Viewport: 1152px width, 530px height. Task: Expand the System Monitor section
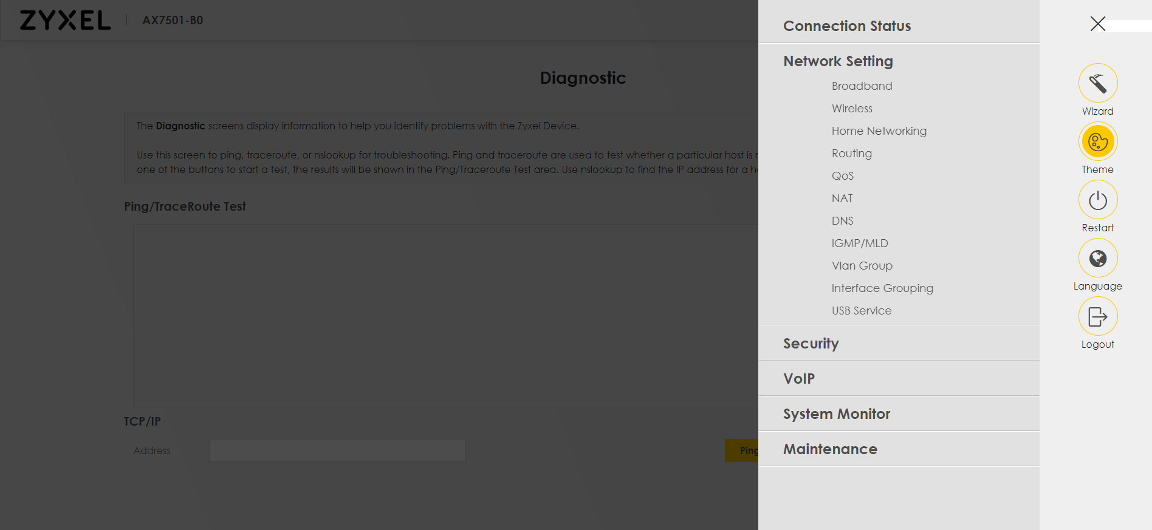click(x=836, y=414)
